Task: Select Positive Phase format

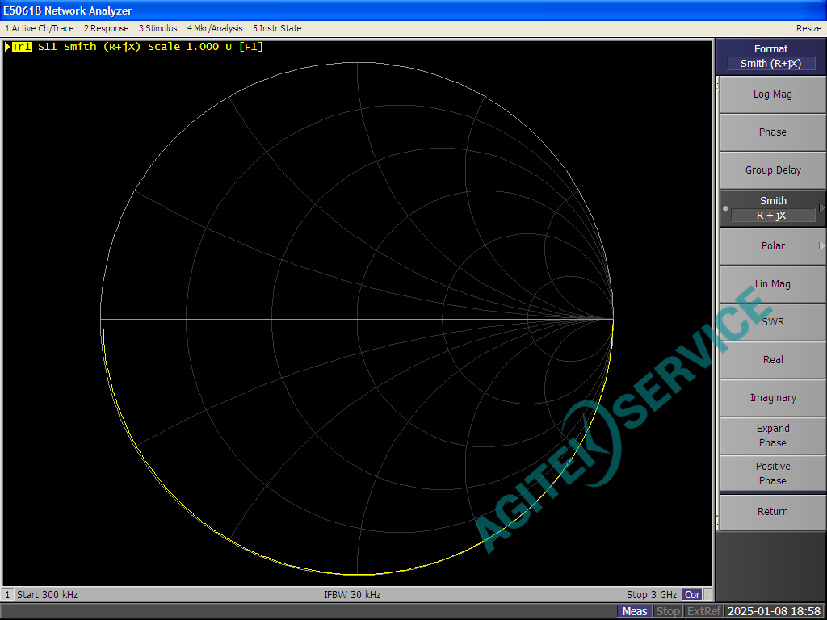Action: point(772,474)
